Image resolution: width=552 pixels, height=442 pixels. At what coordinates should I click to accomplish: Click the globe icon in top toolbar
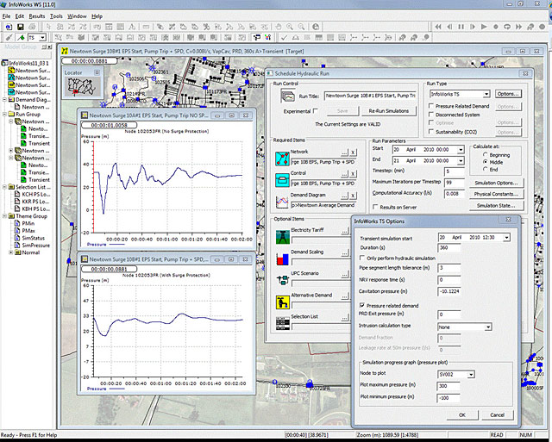tap(316, 27)
